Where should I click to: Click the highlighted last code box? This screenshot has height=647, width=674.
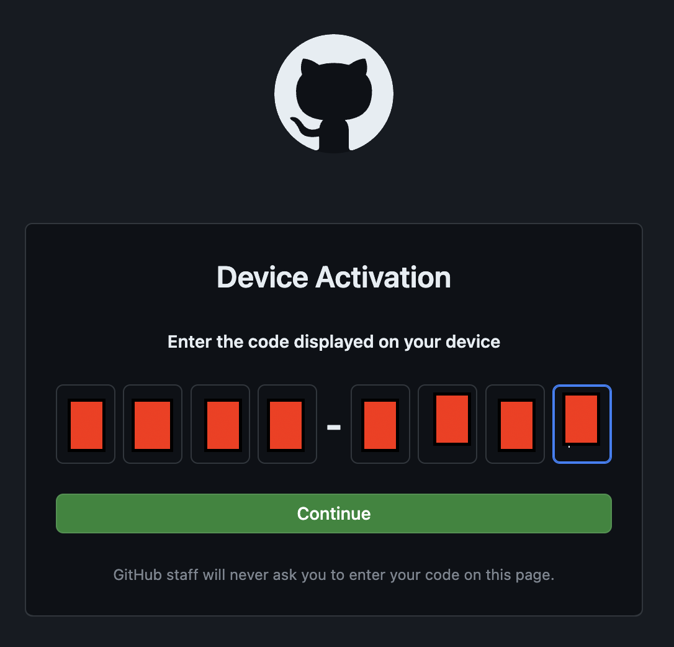[582, 424]
